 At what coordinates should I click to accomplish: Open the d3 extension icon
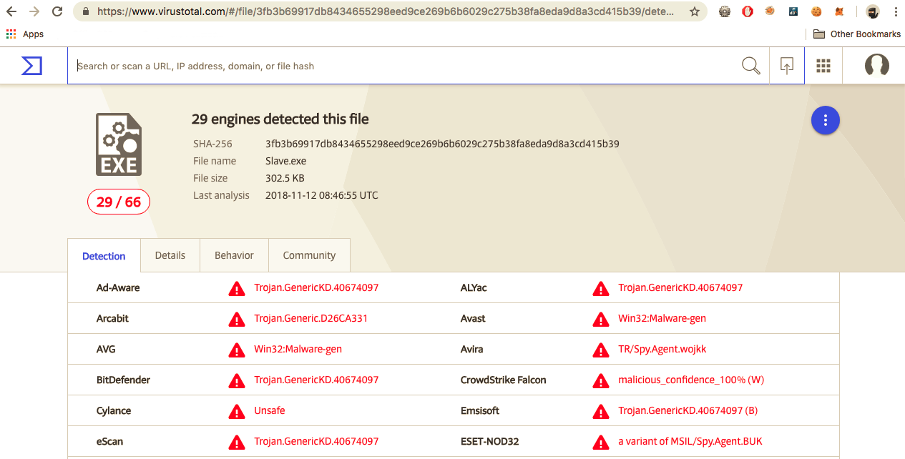tap(793, 11)
